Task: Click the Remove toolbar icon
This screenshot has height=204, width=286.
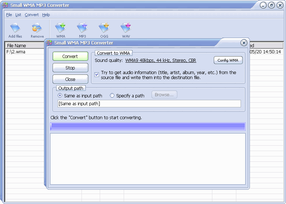Action: click(37, 30)
